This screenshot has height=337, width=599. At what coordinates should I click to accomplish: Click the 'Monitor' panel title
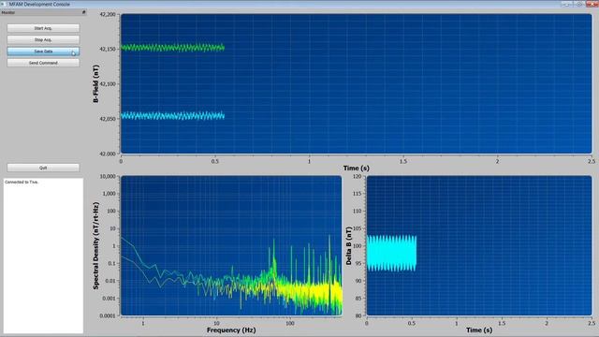click(x=8, y=12)
